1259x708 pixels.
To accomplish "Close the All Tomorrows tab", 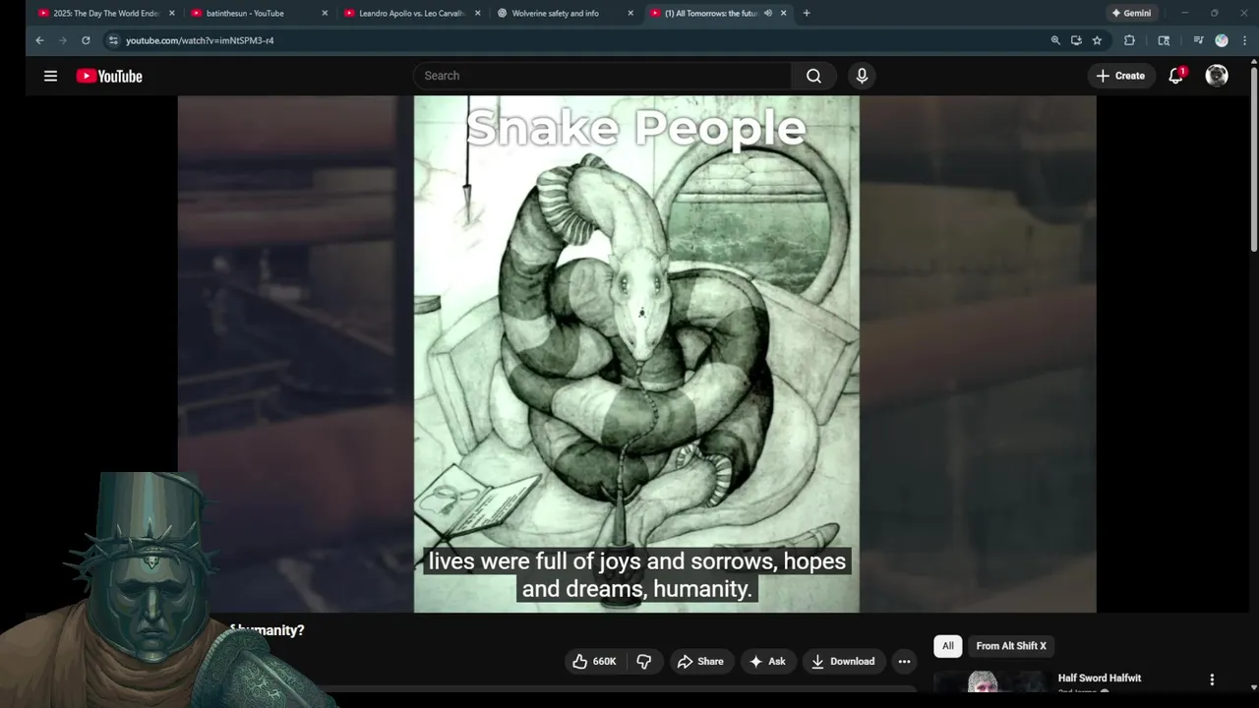I will point(783,13).
